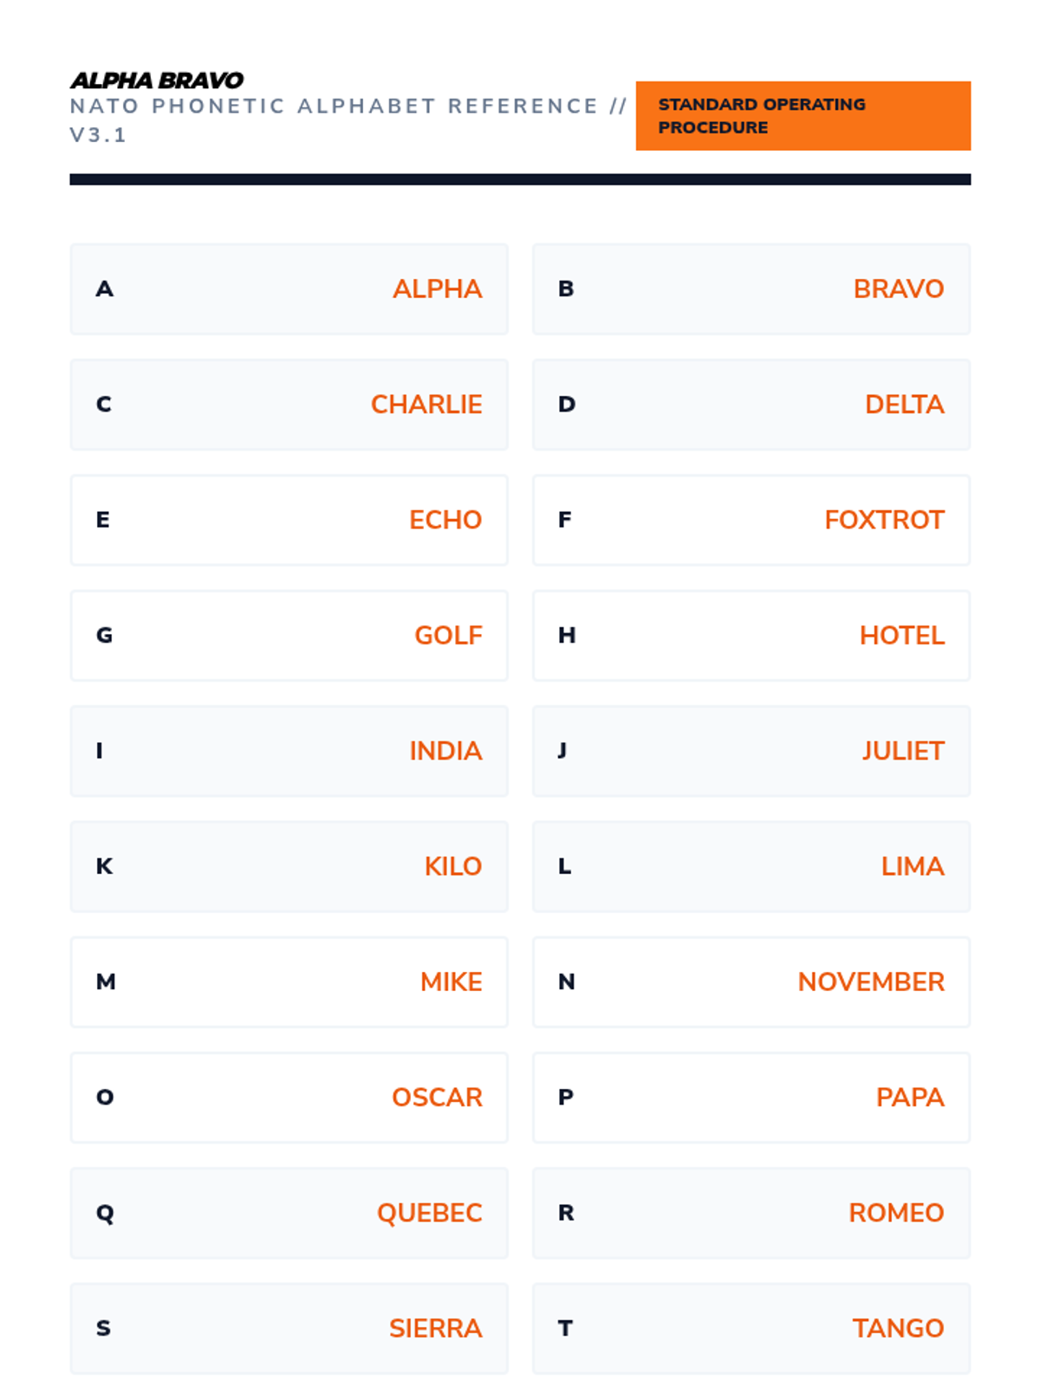Click the E Echo card
The height and width of the screenshot is (1386, 1040).
tap(289, 520)
